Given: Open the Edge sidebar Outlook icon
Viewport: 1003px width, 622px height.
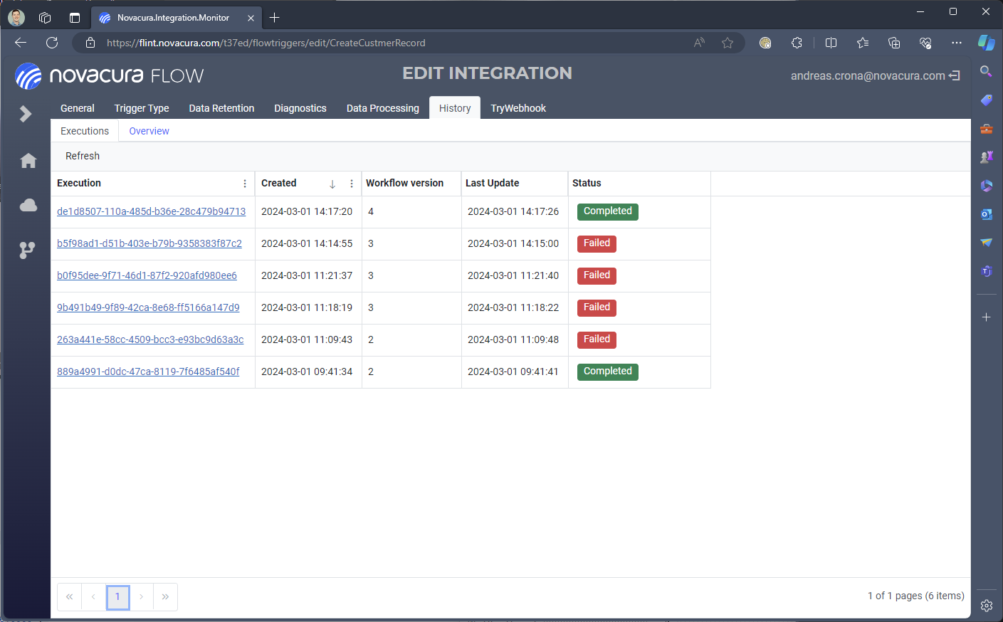Looking at the screenshot, I should click(x=986, y=214).
